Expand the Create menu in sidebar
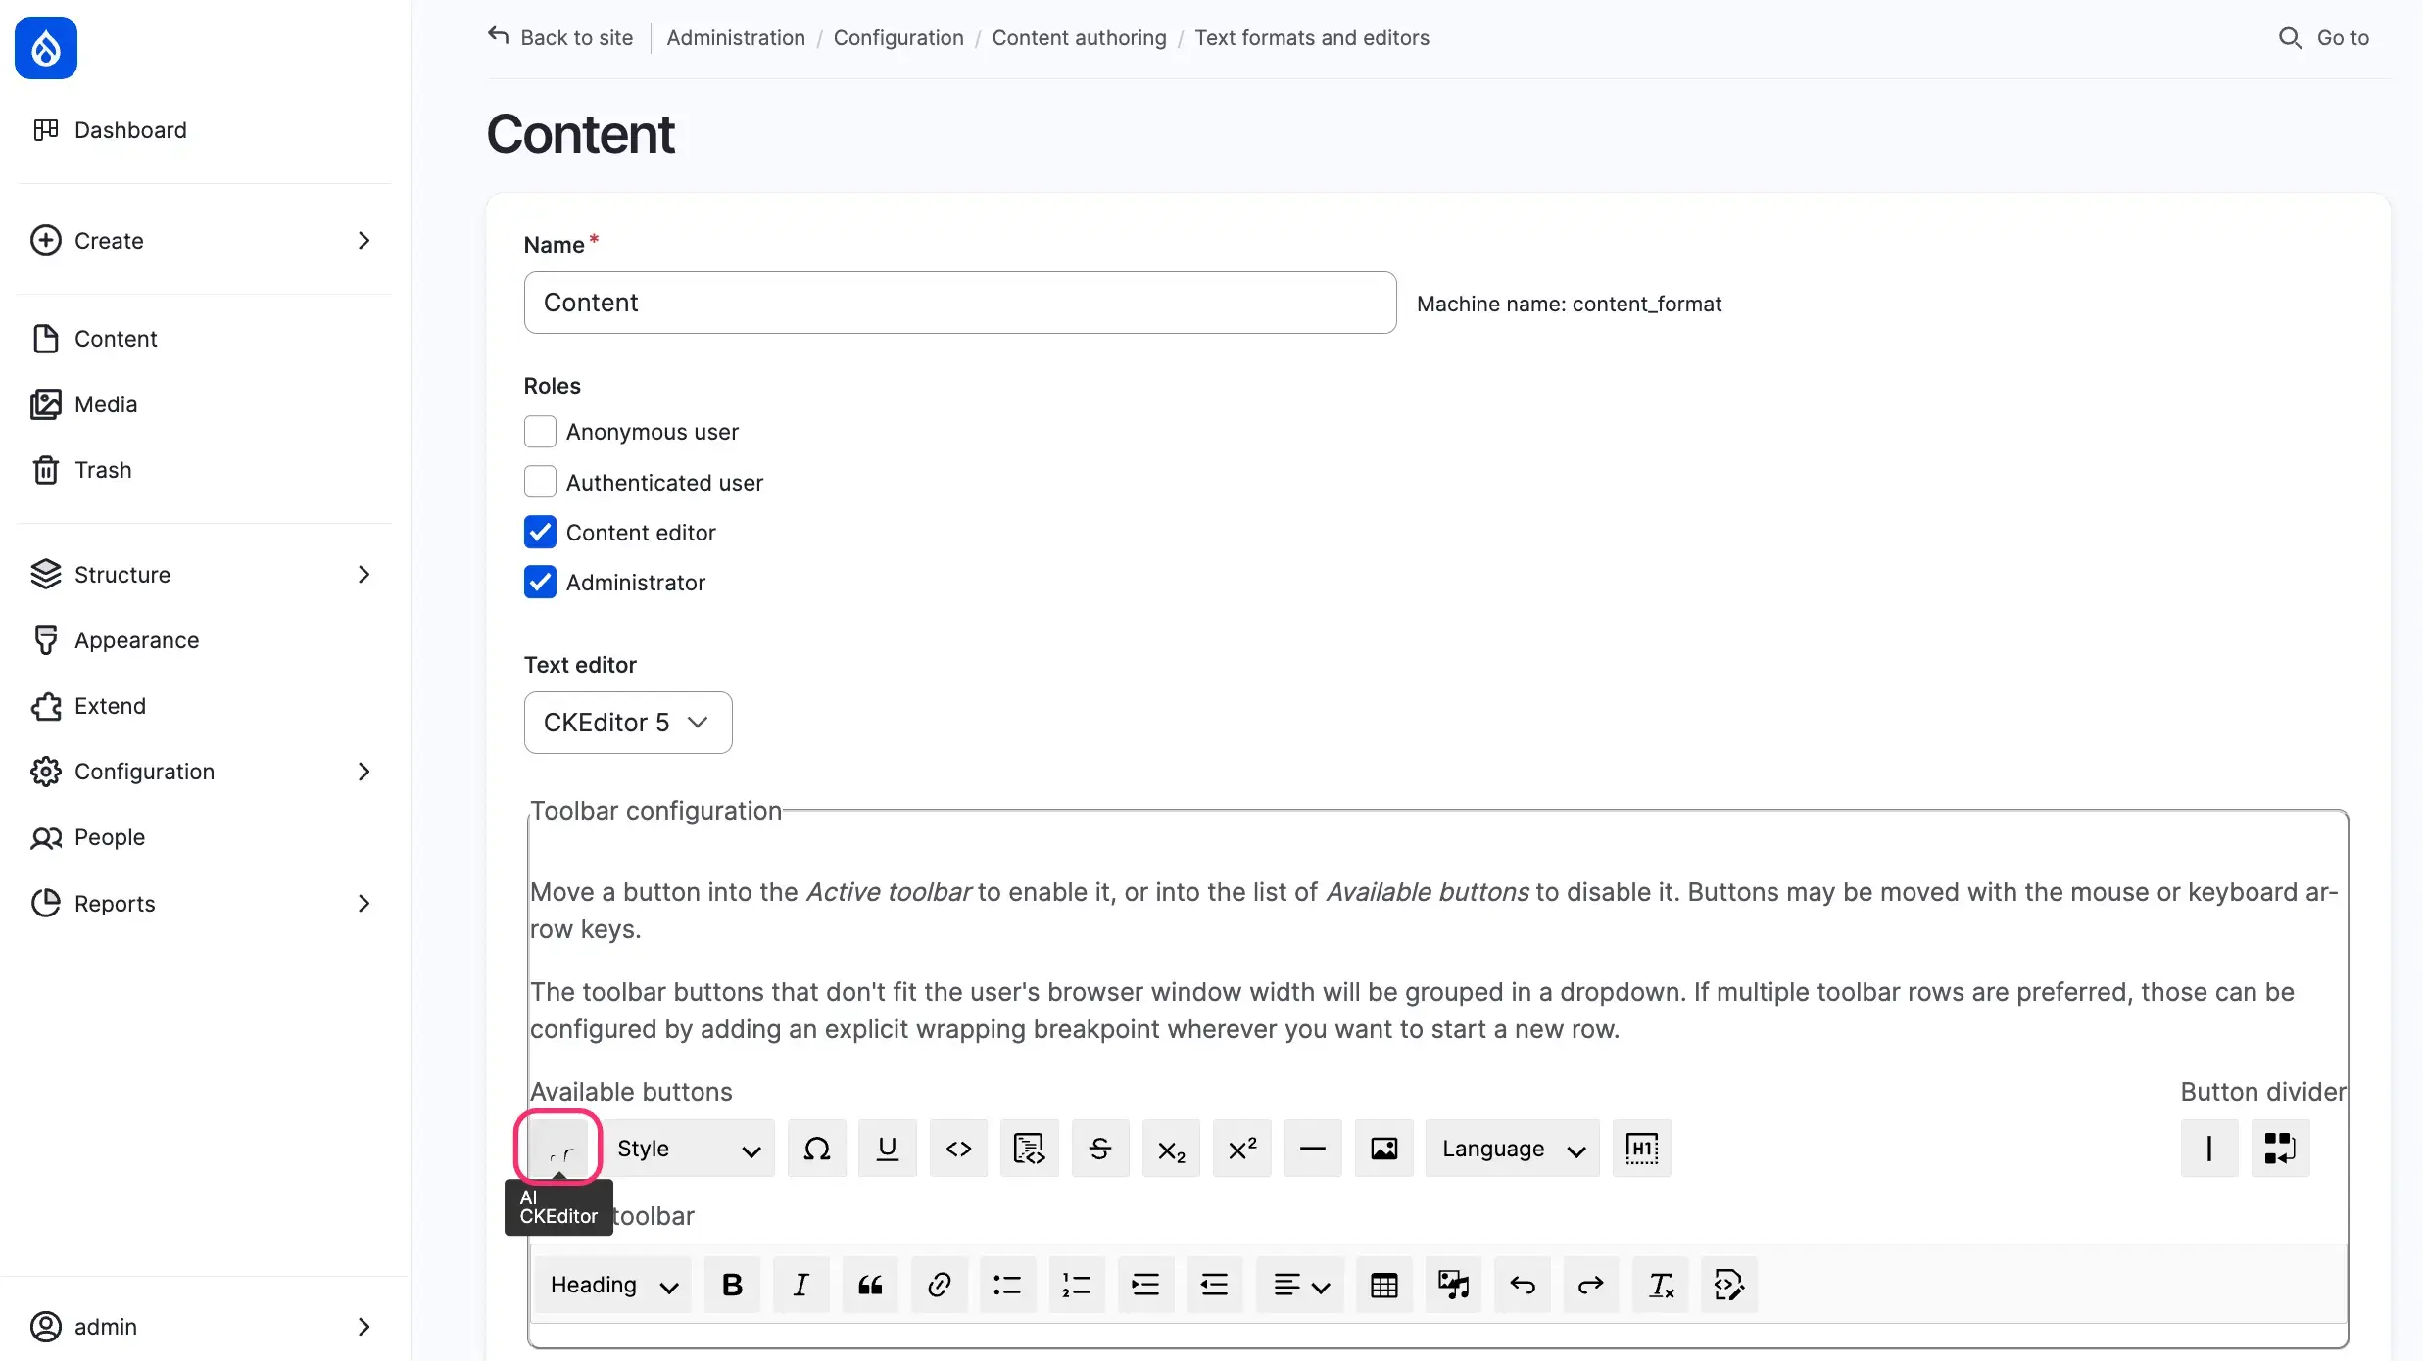The image size is (2423, 1361). [363, 241]
